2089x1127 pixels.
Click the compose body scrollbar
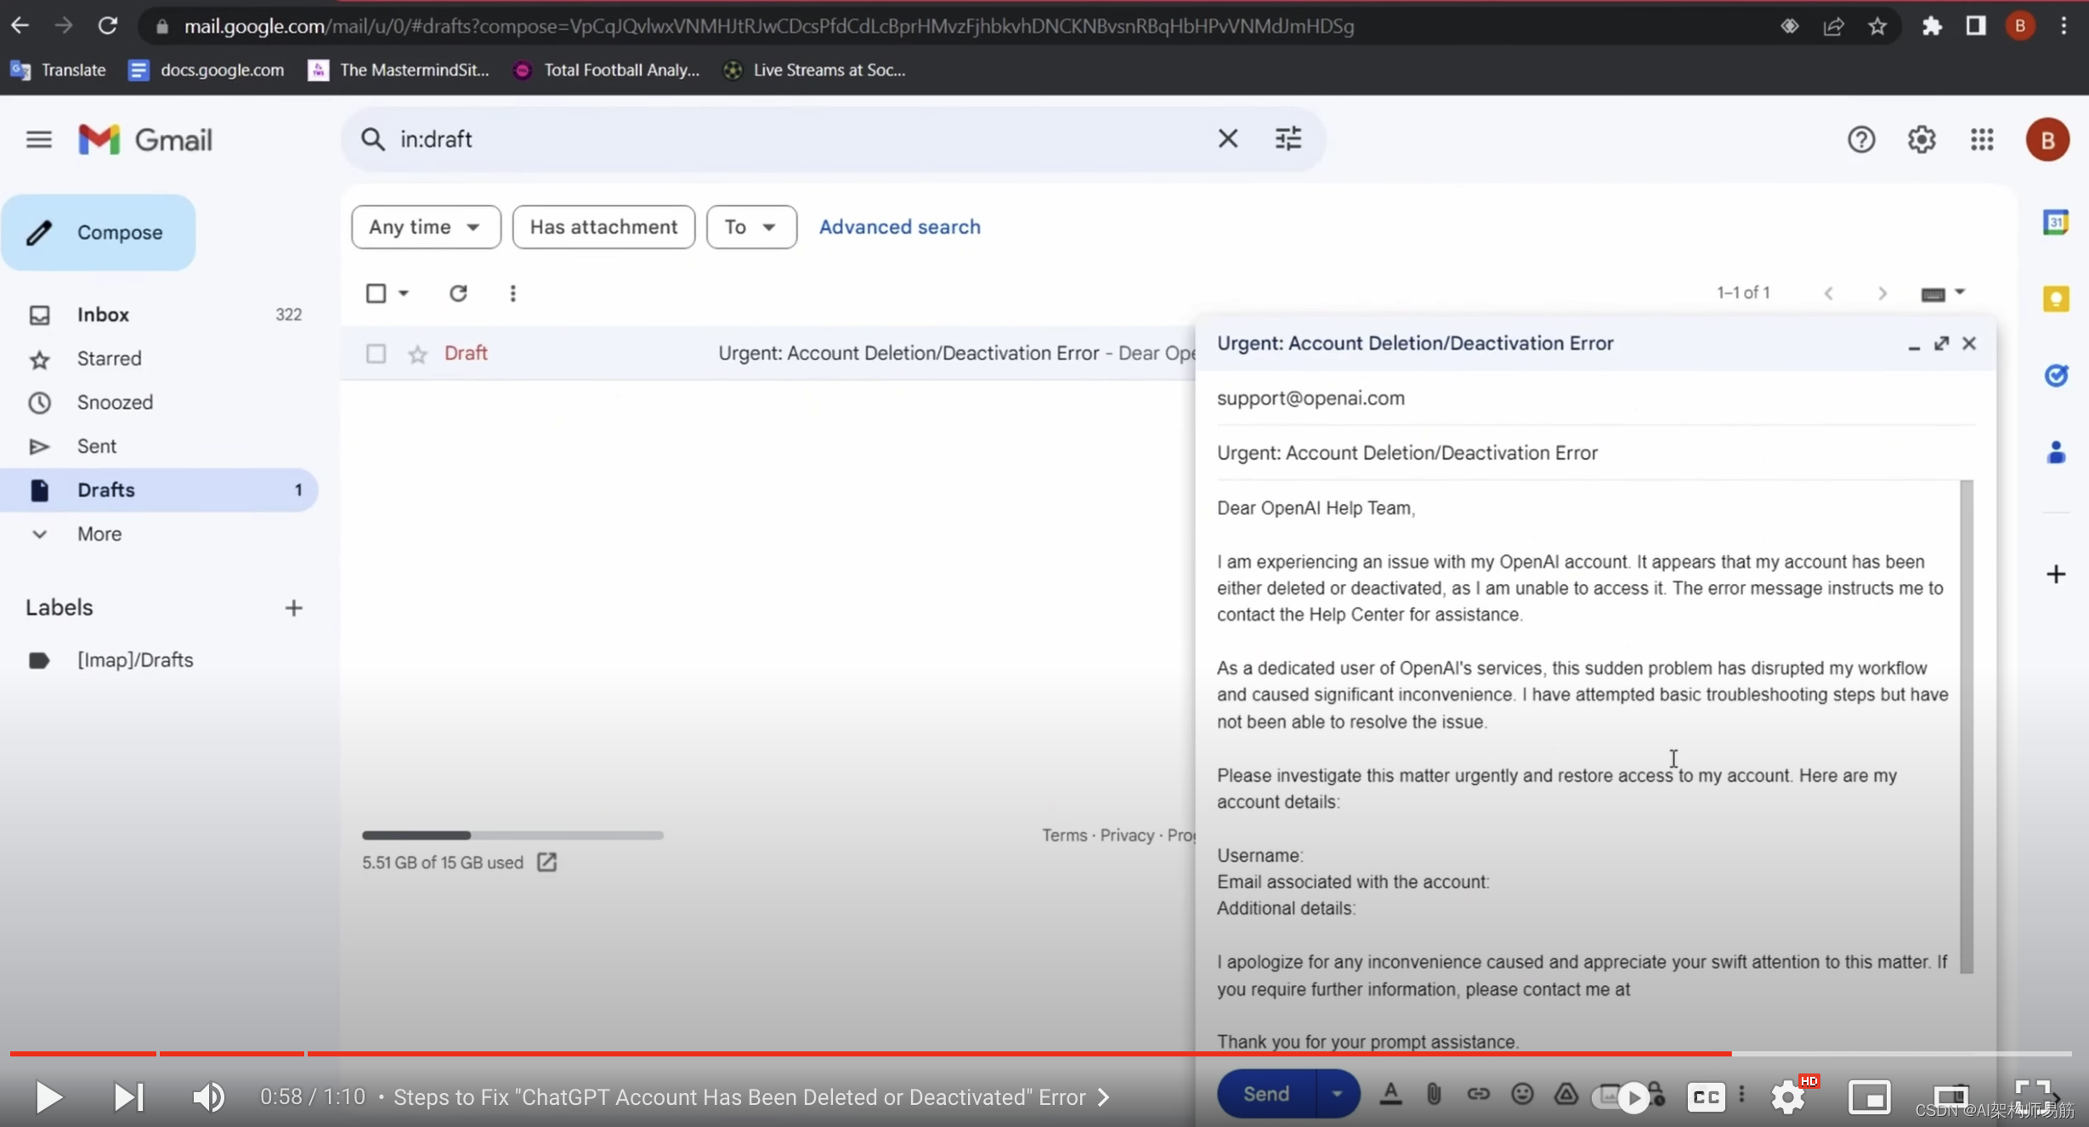1967,727
